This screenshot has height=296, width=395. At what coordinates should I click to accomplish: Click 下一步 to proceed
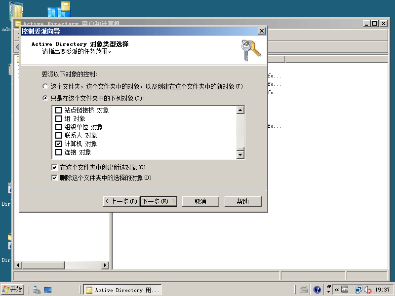click(158, 201)
